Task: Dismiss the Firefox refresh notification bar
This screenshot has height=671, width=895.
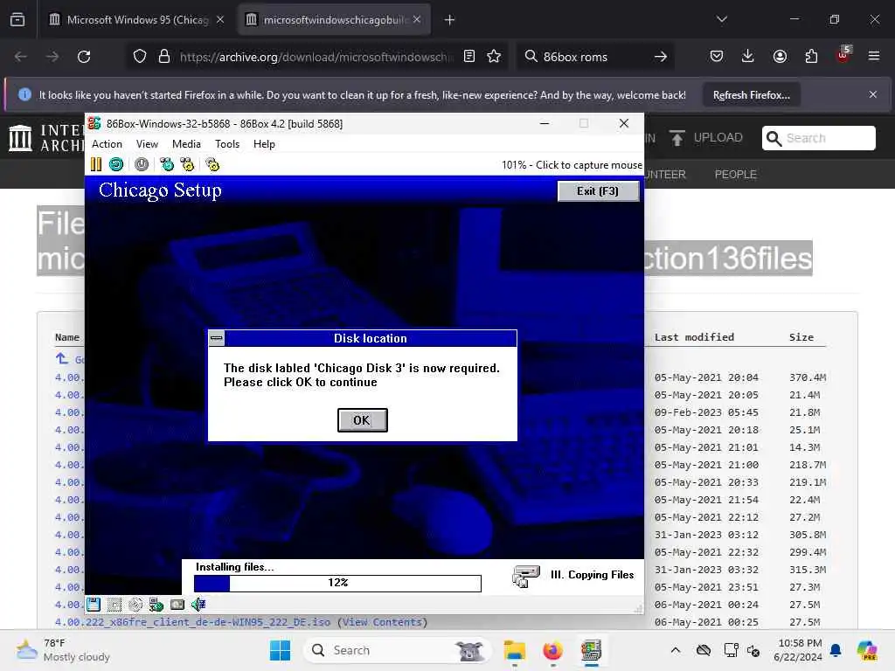Action: click(873, 94)
